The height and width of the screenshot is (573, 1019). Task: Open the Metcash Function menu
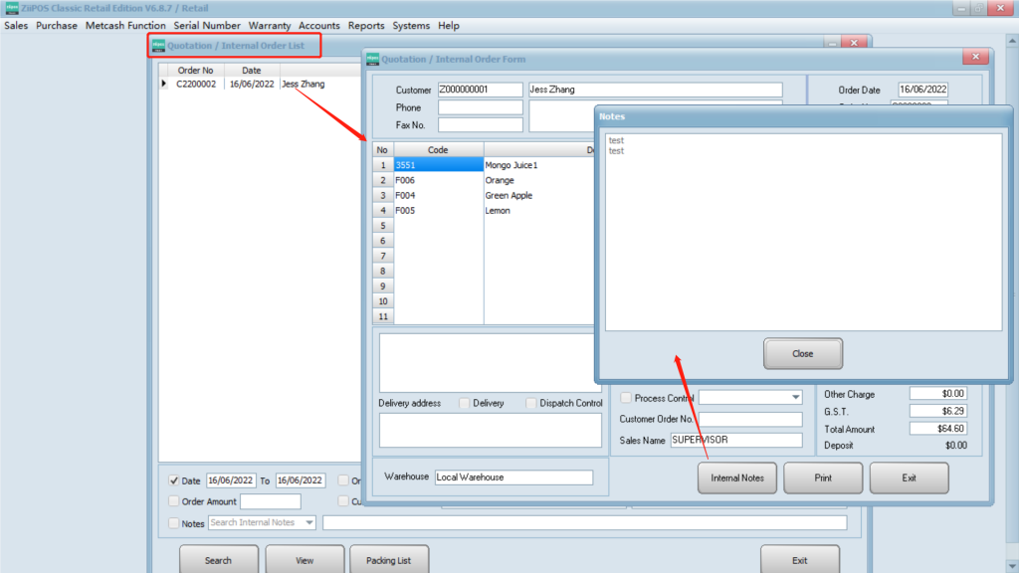pos(125,25)
